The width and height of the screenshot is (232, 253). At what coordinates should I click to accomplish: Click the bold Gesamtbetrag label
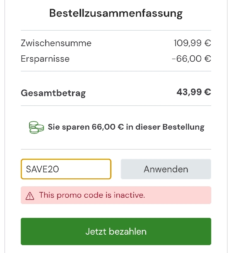point(53,93)
